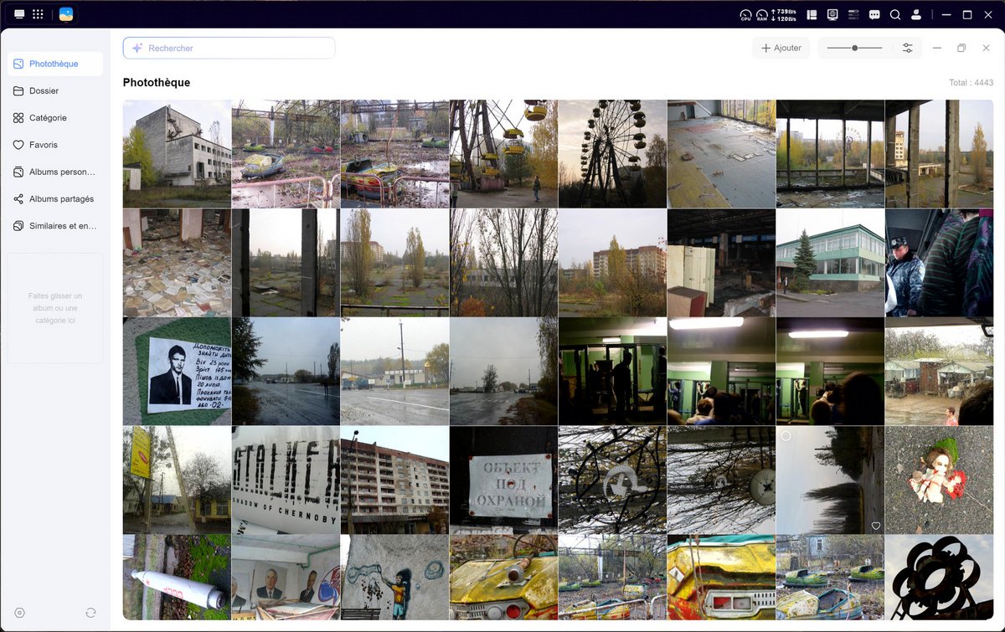Open the broken doll on gravel photo
This screenshot has height=632, width=1005.
coord(939,480)
